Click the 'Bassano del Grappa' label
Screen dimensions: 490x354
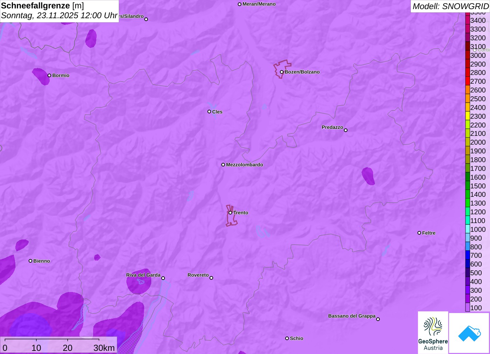[x=352, y=316]
